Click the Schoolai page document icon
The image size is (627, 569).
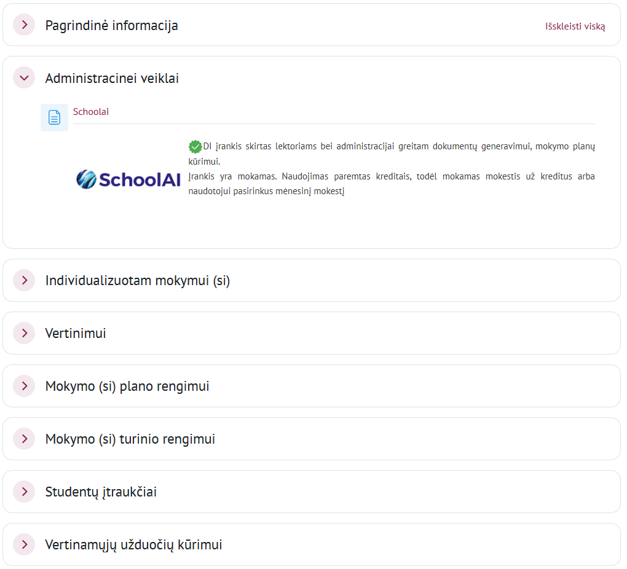[x=54, y=117]
